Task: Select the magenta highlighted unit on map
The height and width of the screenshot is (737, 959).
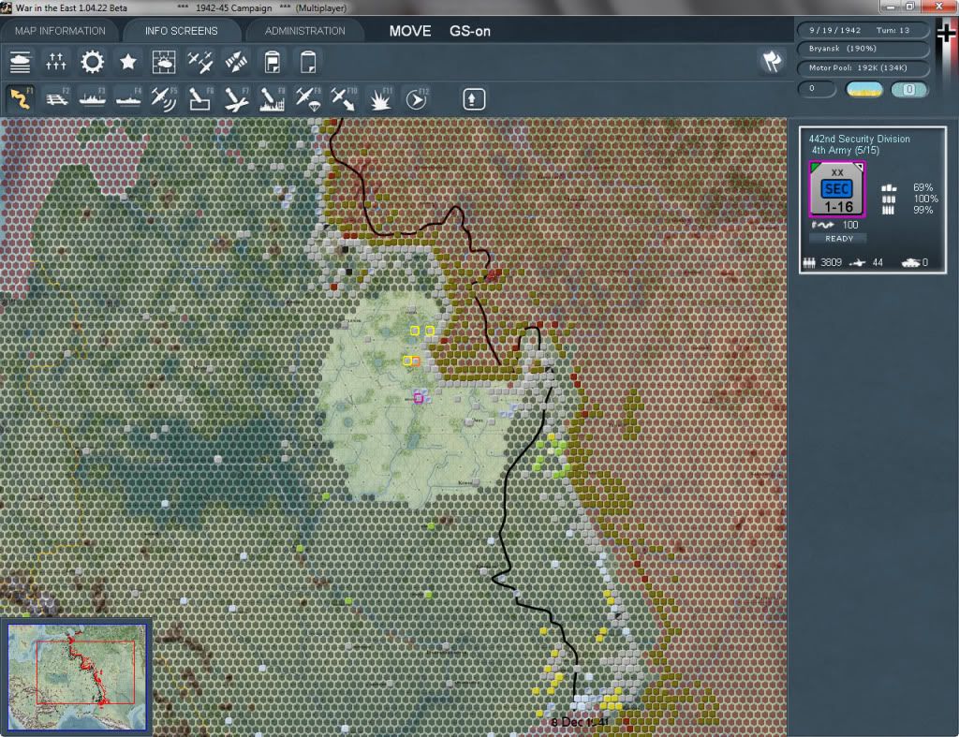Action: [419, 398]
